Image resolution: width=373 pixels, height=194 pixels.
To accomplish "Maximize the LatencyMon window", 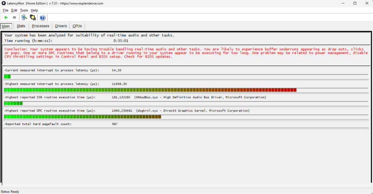I will 355,3.
